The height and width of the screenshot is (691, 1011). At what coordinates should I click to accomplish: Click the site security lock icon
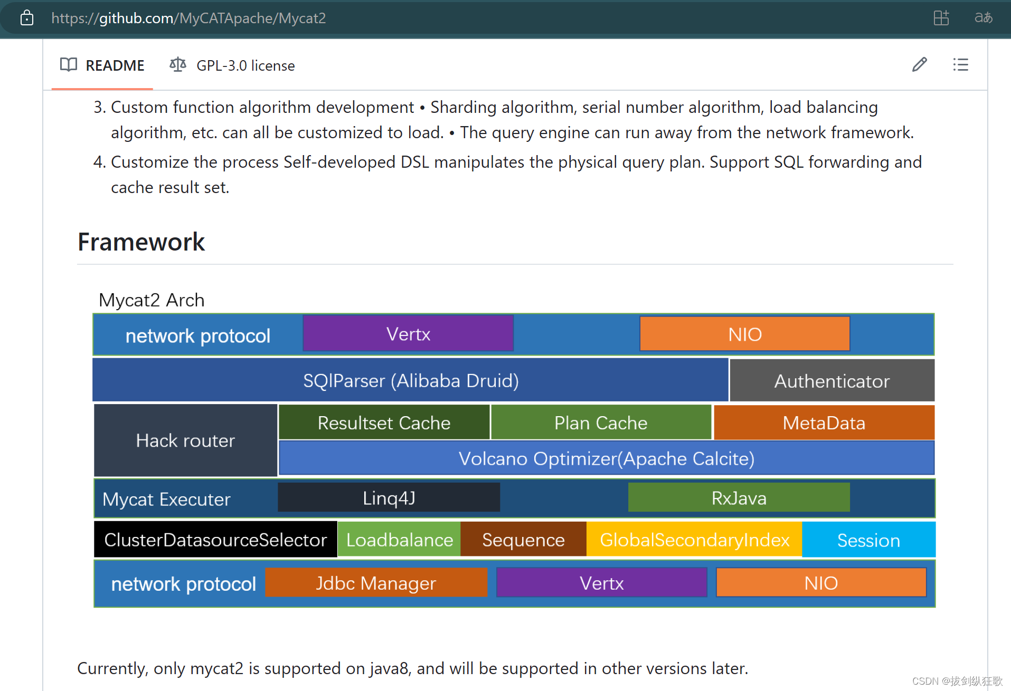(27, 18)
